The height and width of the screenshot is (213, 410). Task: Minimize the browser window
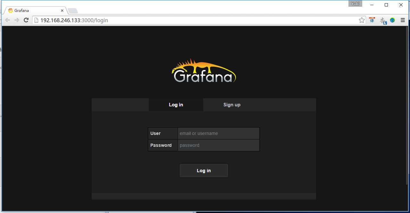tap(372, 4)
